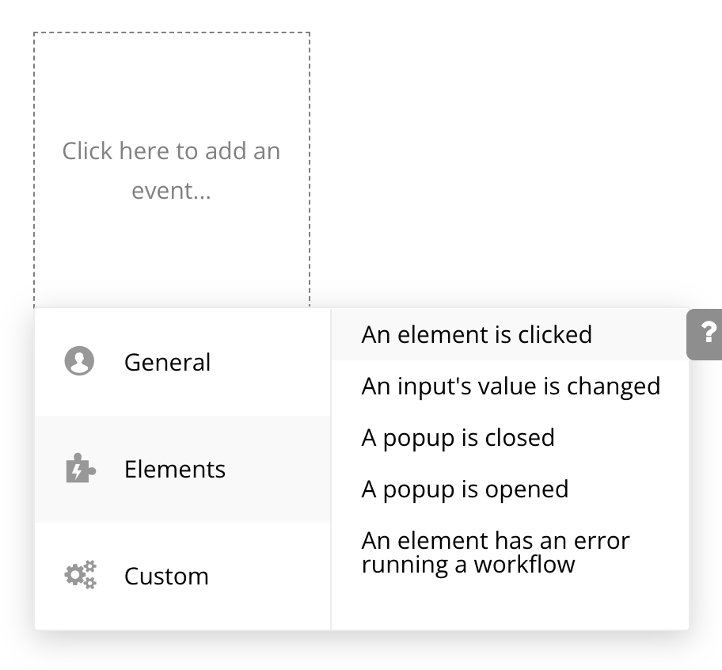
Task: Select the Custom category label
Action: (x=166, y=576)
